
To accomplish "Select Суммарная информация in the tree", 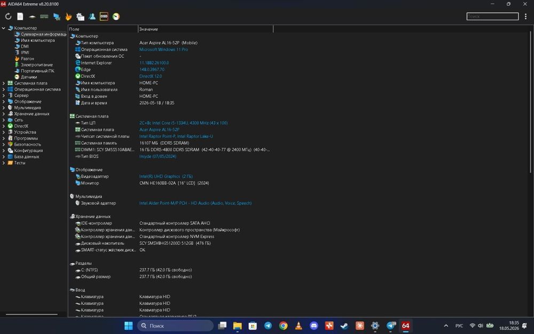I will [40, 34].
